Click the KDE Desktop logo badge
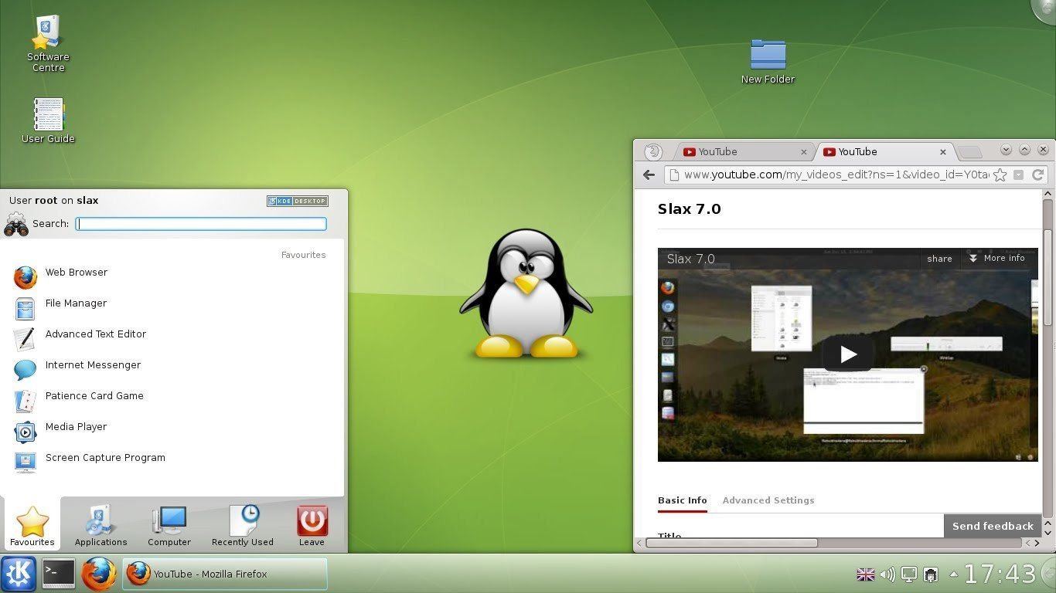Image resolution: width=1056 pixels, height=593 pixels. [x=298, y=201]
